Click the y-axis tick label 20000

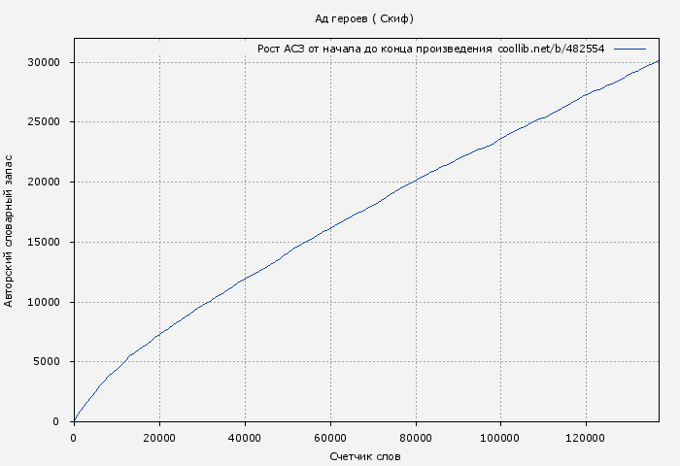(x=45, y=183)
